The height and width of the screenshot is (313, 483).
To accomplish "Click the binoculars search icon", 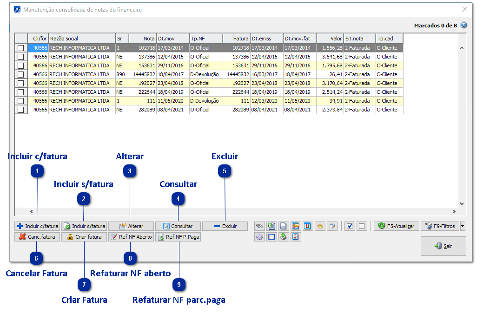I will 259,226.
